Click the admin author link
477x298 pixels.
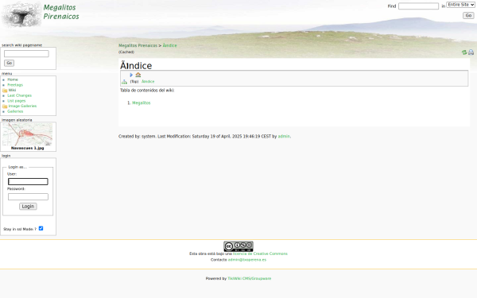[x=284, y=137]
